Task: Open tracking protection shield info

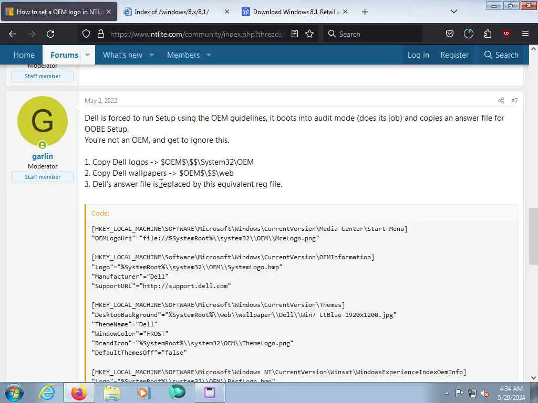Action: [86, 34]
